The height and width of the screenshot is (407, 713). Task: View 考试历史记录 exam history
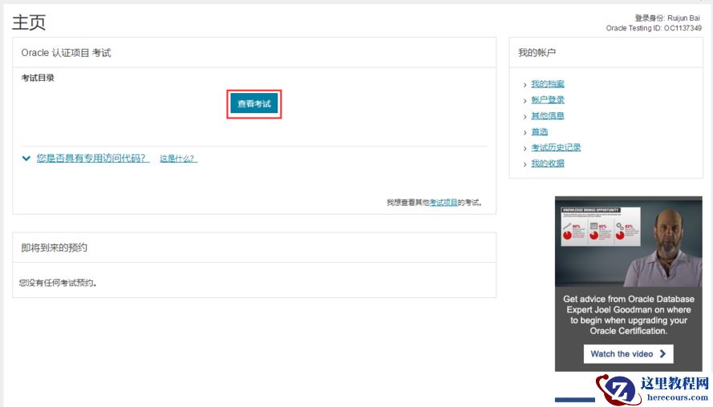point(556,147)
